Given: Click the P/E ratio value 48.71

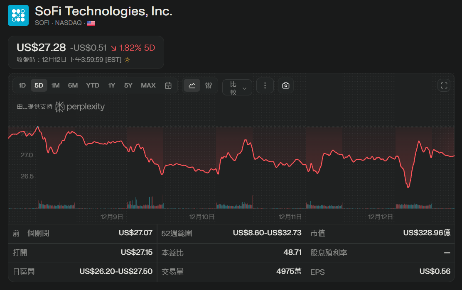Looking at the screenshot, I should coord(292,252).
